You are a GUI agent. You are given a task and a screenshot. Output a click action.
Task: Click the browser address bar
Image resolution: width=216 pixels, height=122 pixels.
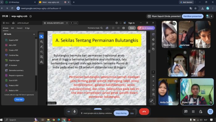pos(102,8)
